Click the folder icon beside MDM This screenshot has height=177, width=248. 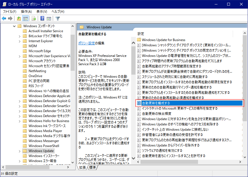click(x=25, y=46)
